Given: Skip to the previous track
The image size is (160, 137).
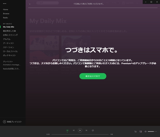Looking at the screenshot, I should [74, 130].
